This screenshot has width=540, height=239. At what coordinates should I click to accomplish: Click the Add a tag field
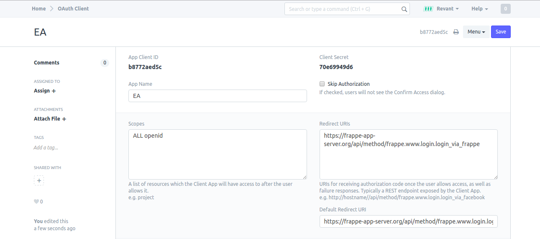46,148
